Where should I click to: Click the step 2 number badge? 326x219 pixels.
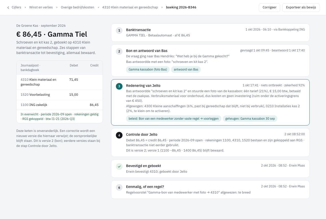tap(119, 51)
